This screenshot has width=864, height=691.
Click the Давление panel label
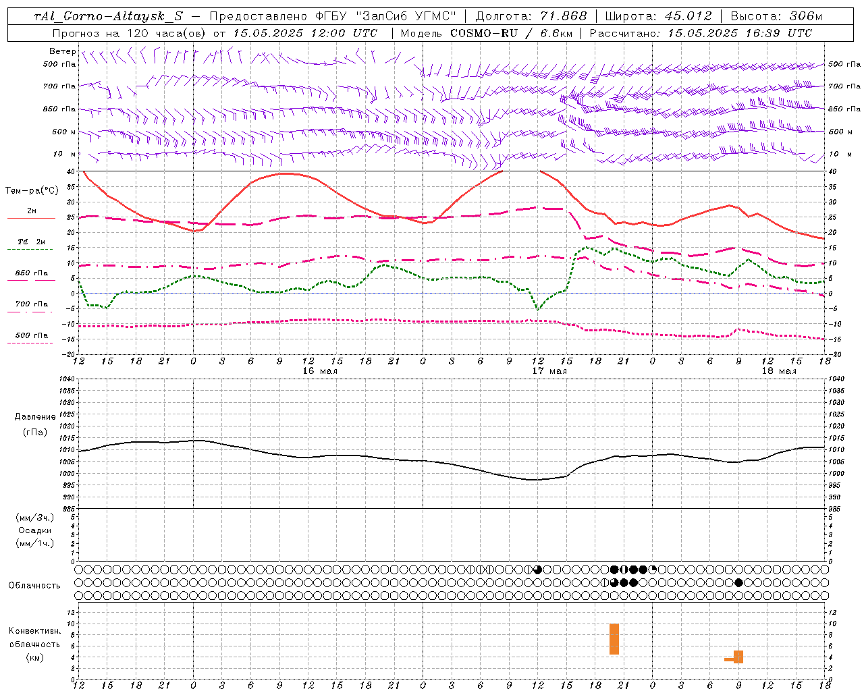(35, 417)
